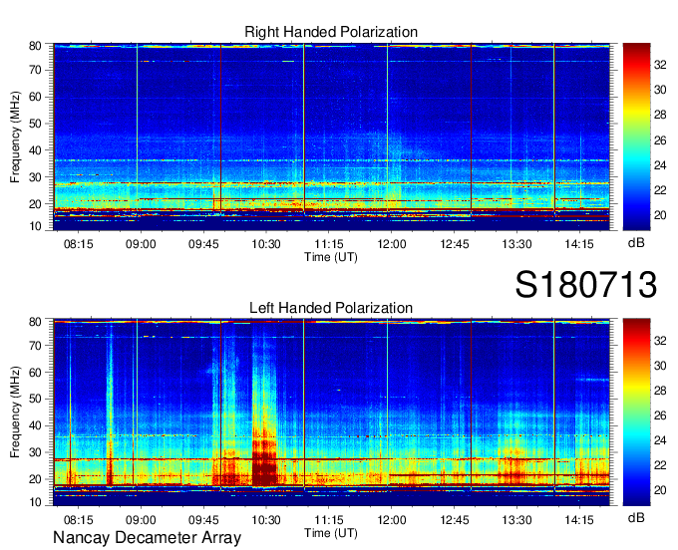Viewport: 678px width, 550px height.
Task: Click "08:15" time tick on Left Handed plot
Action: tap(78, 520)
